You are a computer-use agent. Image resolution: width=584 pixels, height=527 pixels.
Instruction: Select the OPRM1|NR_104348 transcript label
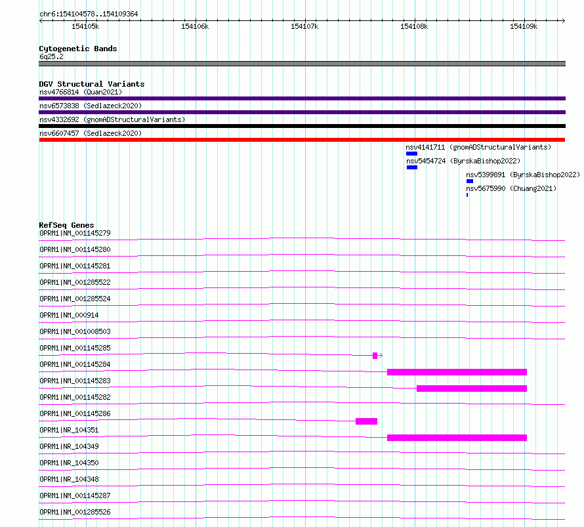[69, 479]
